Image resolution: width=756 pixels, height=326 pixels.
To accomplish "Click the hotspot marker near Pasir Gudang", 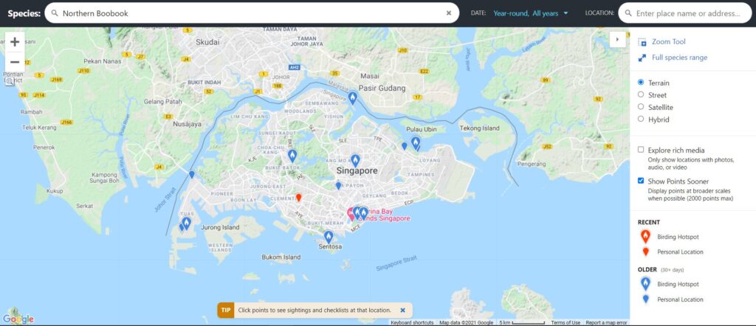I will coord(353,98).
